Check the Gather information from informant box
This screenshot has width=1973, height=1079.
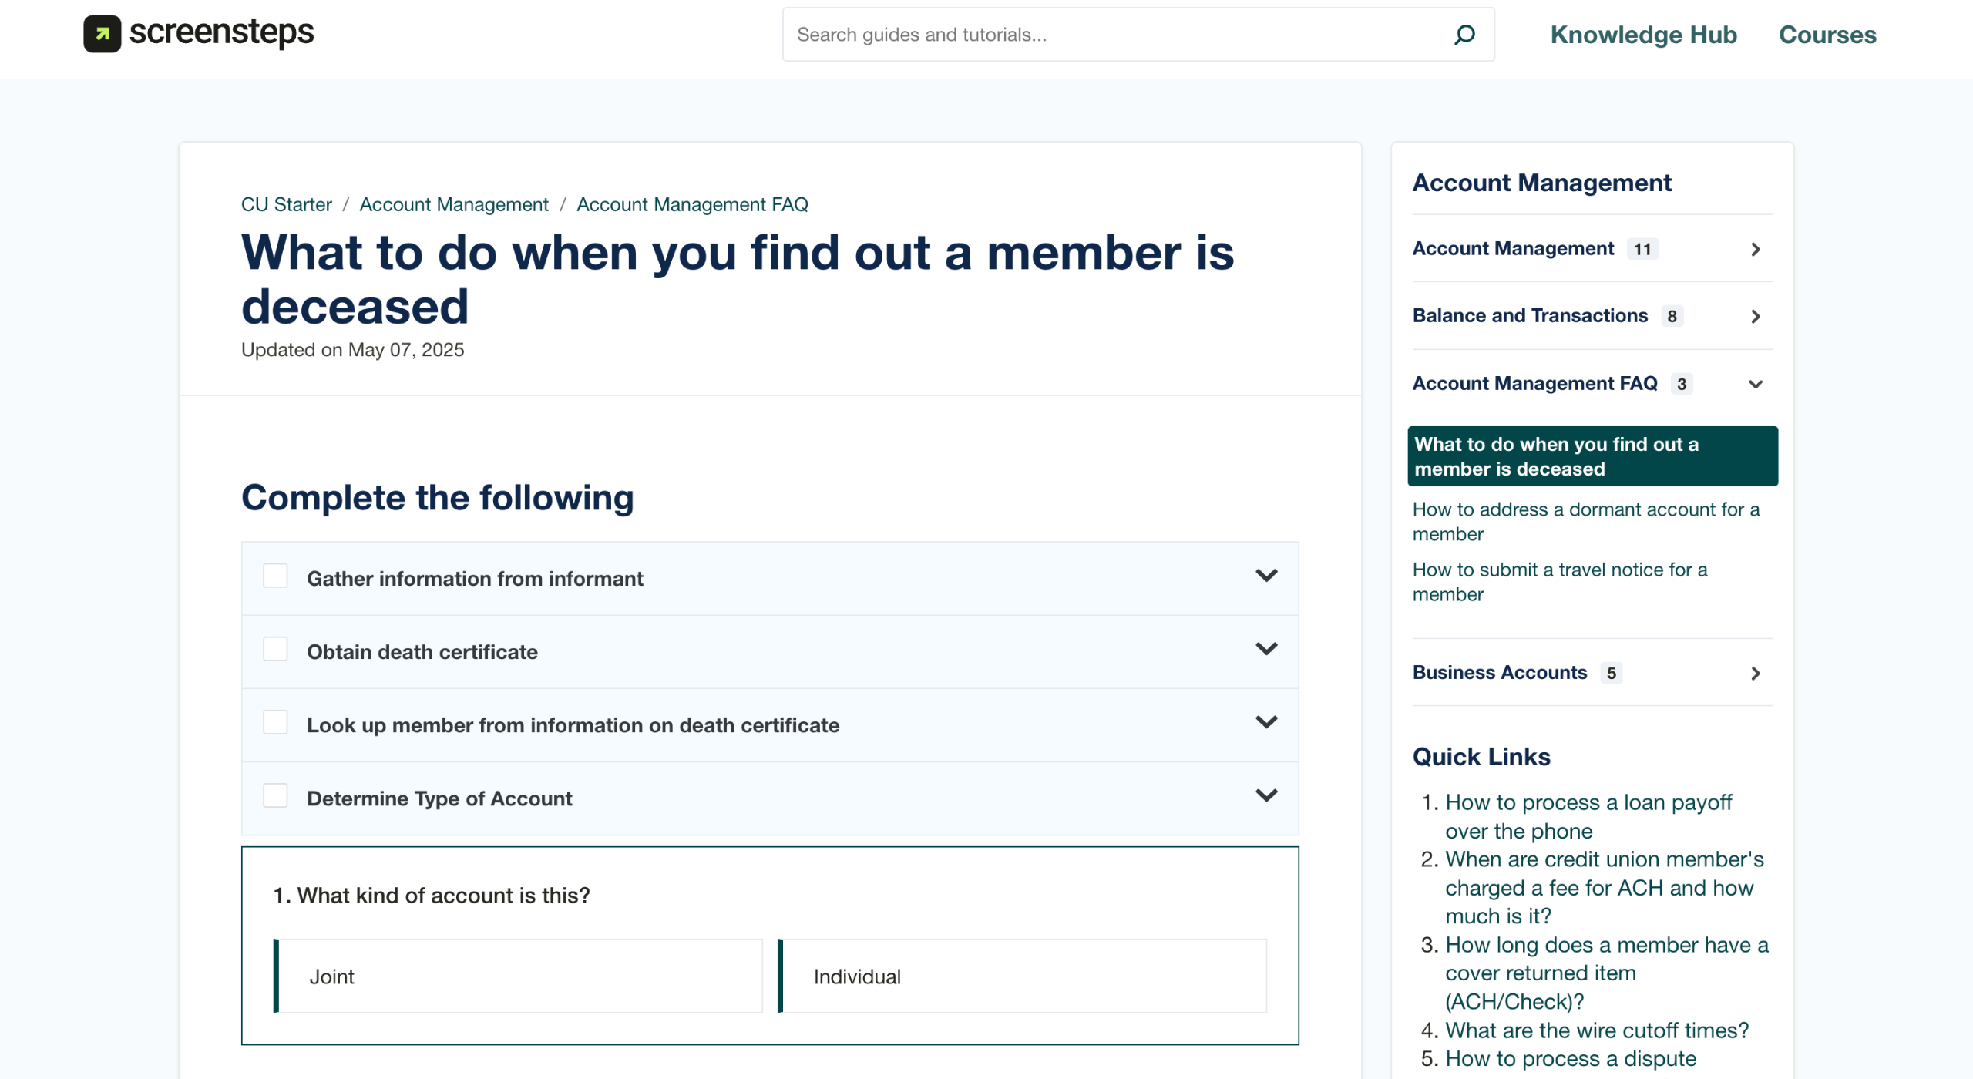coord(275,576)
